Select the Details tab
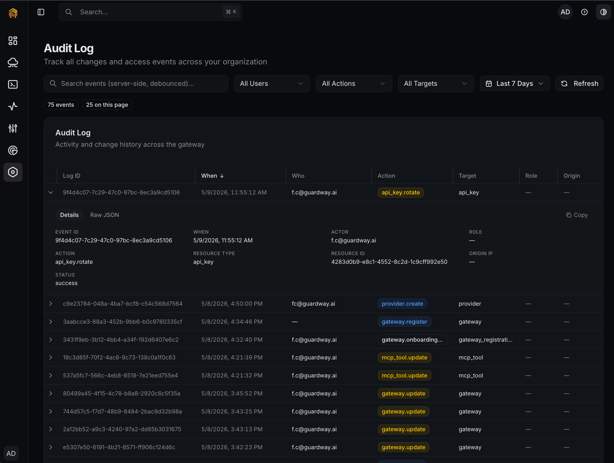Viewport: 614px width, 463px height. 69,215
